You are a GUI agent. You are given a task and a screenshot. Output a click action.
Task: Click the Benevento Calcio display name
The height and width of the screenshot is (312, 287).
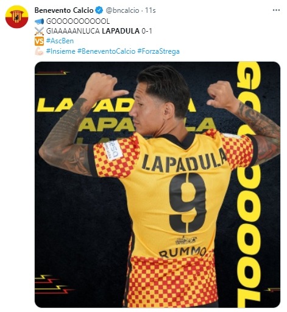(64, 10)
